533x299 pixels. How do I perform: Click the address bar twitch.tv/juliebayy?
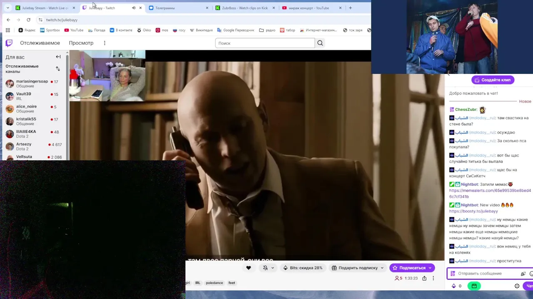[x=62, y=20]
